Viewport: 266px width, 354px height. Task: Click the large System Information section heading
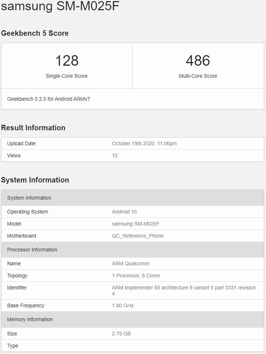tap(35, 180)
